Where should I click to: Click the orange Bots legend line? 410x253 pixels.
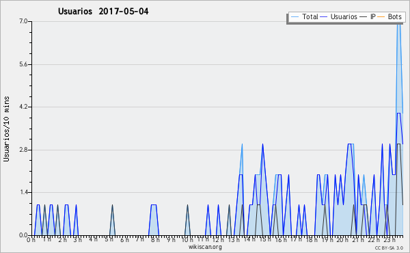381,17
